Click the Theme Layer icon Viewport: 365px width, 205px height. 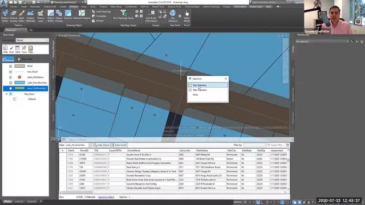click(40, 16)
